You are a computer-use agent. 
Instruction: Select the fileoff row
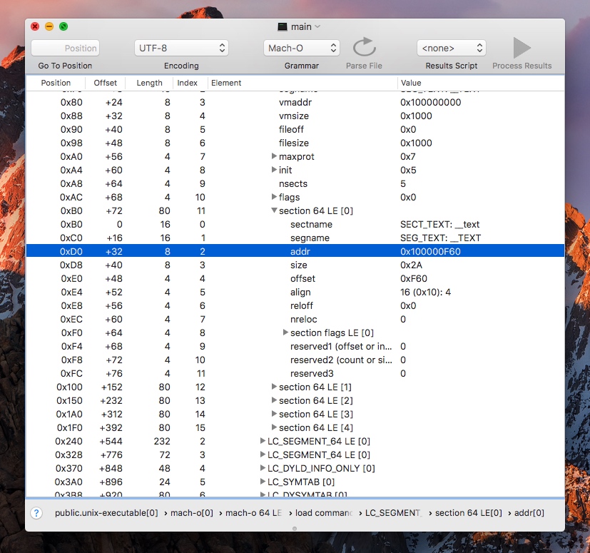point(295,129)
